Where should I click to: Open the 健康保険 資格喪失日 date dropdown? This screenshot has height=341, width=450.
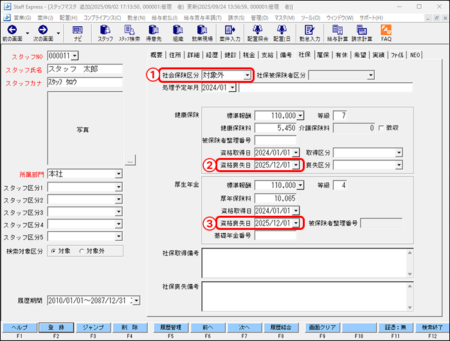tap(296, 165)
